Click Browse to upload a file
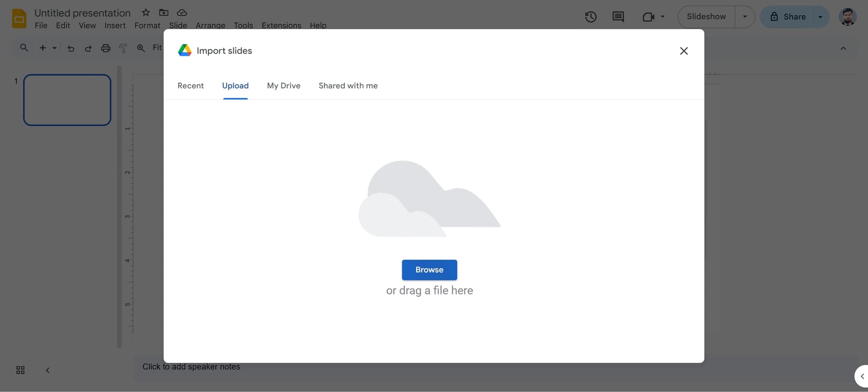 click(x=429, y=270)
